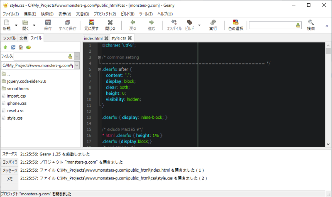
Task: Open the 編集(E) menu
Action: coord(30,14)
